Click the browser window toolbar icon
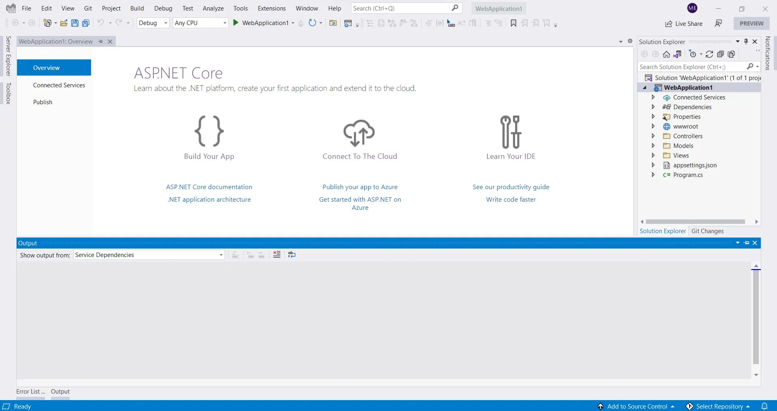The height and width of the screenshot is (411, 777). coord(348,23)
